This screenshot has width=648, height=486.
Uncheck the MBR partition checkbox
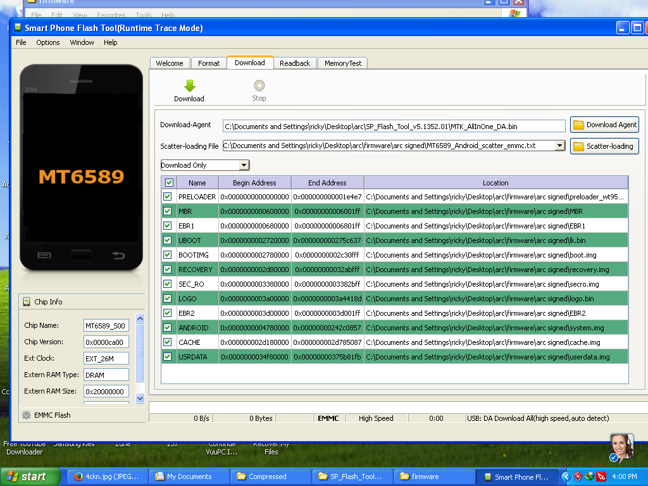click(x=167, y=211)
